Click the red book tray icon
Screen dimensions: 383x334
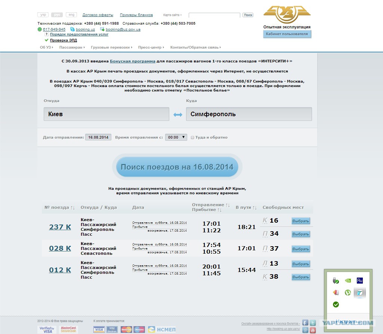(x=336, y=292)
